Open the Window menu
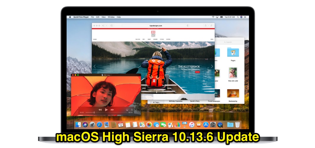This screenshot has height=148, width=315. pyautogui.click(x=111, y=17)
